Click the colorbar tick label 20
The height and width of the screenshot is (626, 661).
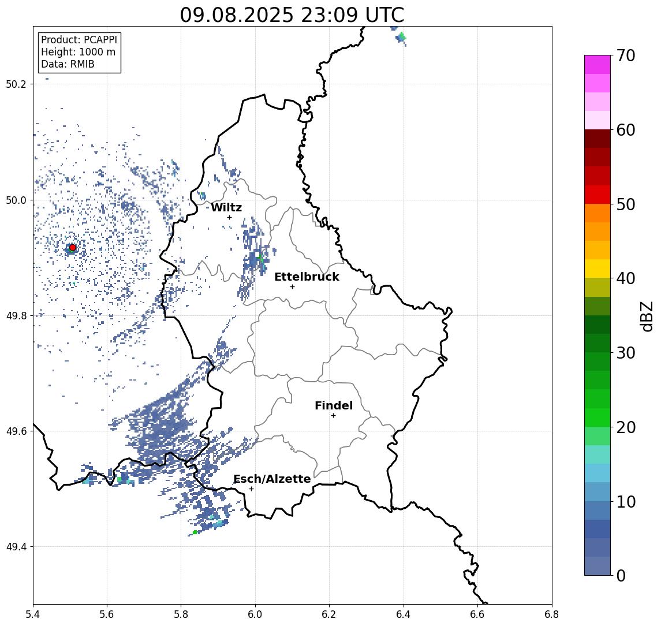(x=626, y=427)
